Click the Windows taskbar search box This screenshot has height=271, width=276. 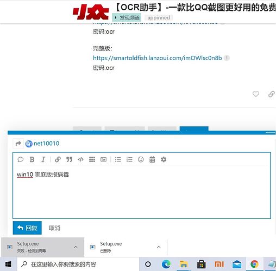click(78, 264)
